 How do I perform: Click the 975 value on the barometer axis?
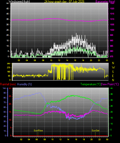coord(112,56)
